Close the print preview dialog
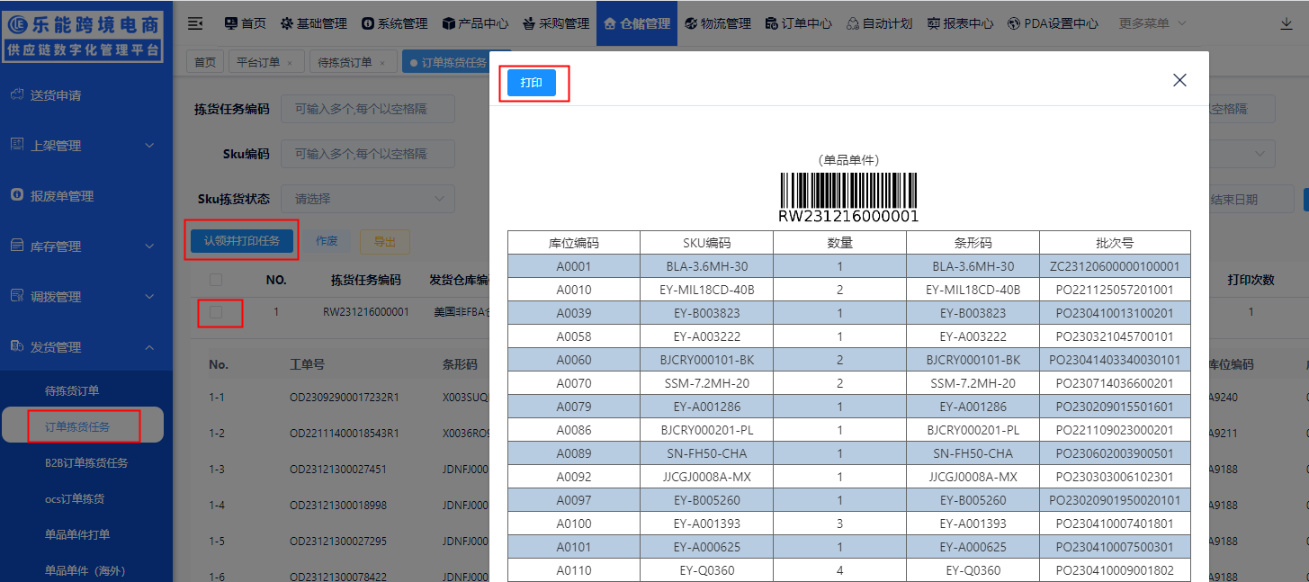 pyautogui.click(x=1179, y=80)
